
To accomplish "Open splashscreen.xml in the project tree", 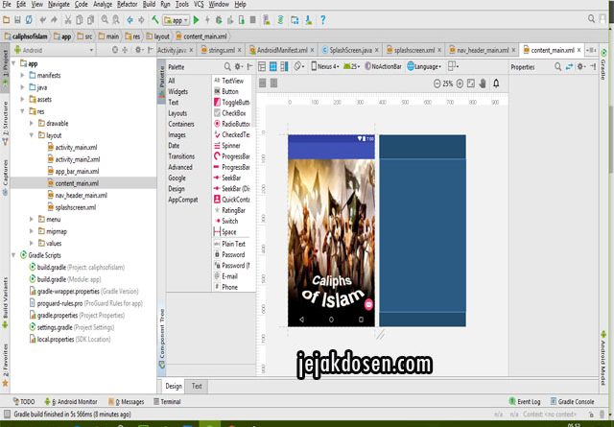I will [72, 207].
